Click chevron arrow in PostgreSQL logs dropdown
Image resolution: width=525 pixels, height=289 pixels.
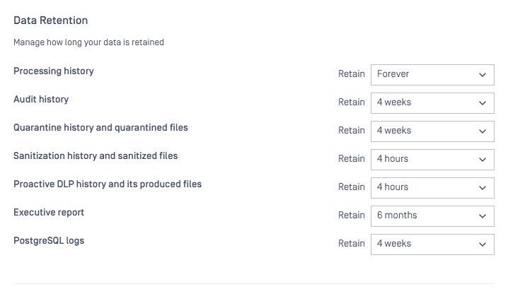(x=483, y=244)
